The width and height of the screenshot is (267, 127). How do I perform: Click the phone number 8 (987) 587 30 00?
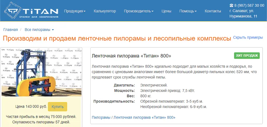coord(249,5)
